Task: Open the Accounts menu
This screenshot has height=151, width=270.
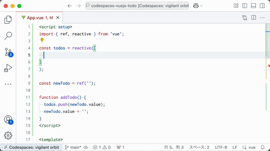Action: click(8, 120)
